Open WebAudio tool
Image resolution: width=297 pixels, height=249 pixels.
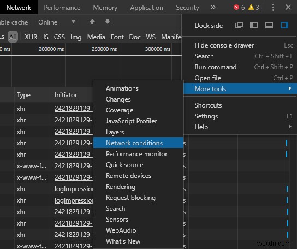coord(138,230)
